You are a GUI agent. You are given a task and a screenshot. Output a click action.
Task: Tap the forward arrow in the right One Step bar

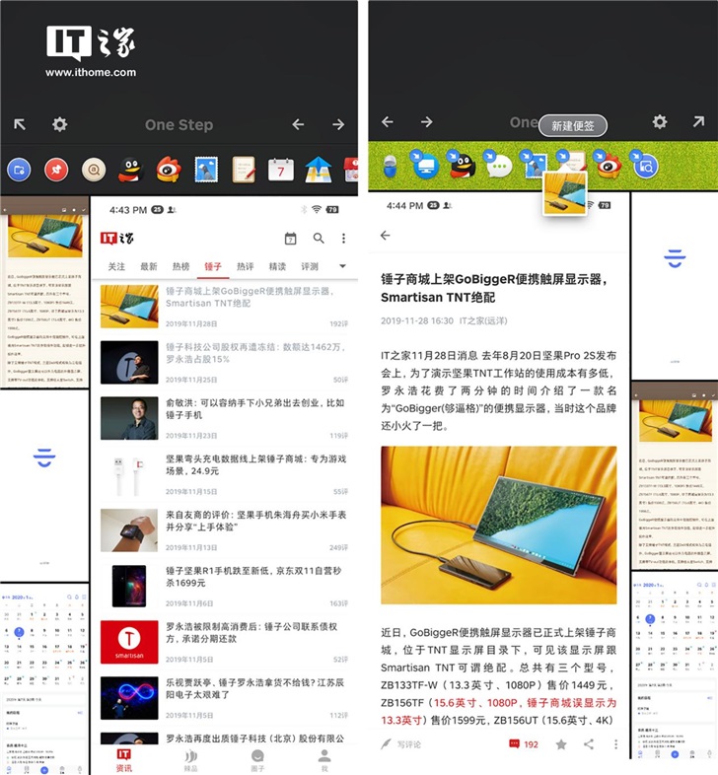(x=427, y=121)
